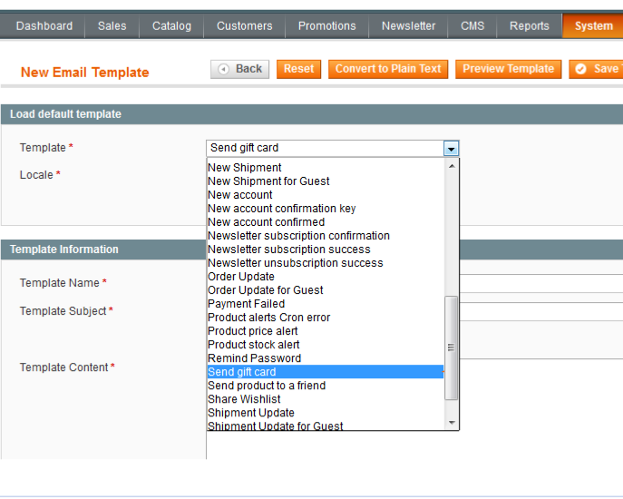Click the dropdown list scrollbar thumb
Image resolution: width=623 pixels, height=499 pixels.
point(452,347)
